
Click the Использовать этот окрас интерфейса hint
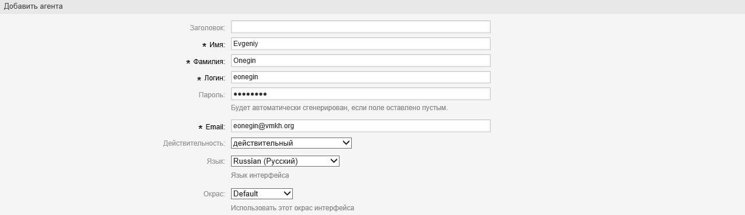[x=292, y=208]
